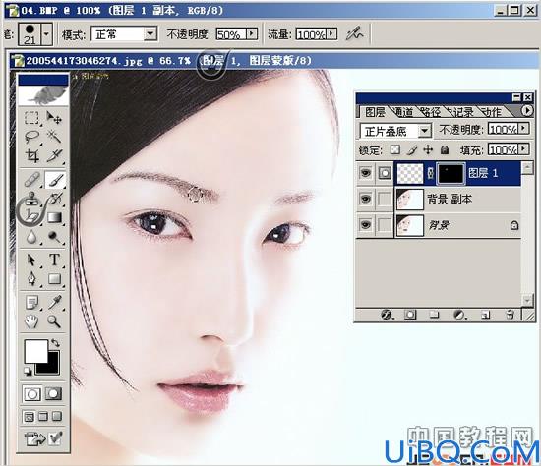Switch to the 通道 tab
This screenshot has width=541, height=466.
tap(402, 112)
